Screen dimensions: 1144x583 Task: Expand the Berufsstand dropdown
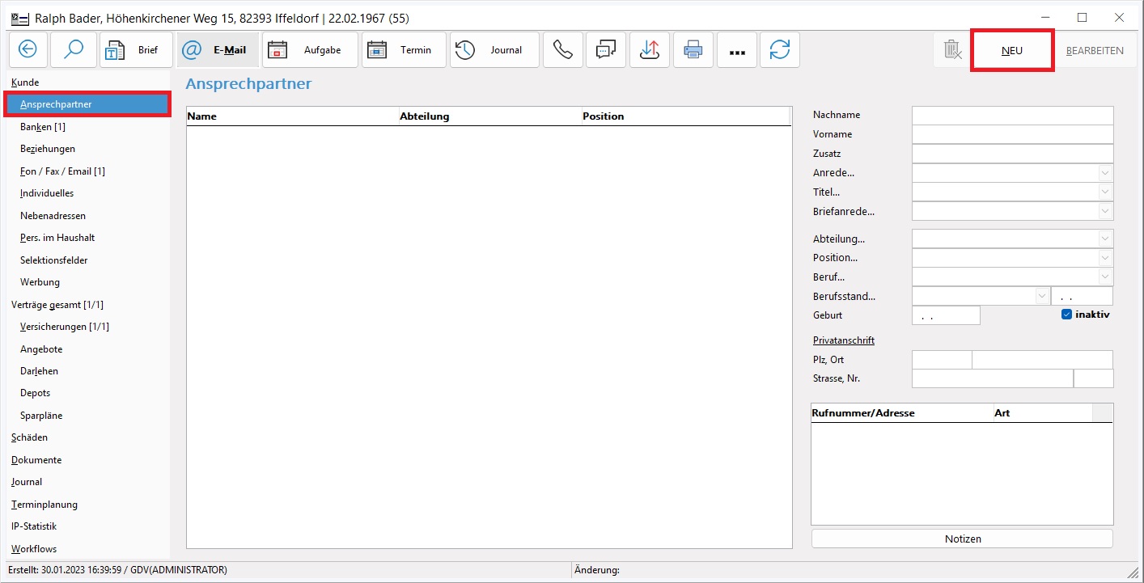coord(1041,297)
